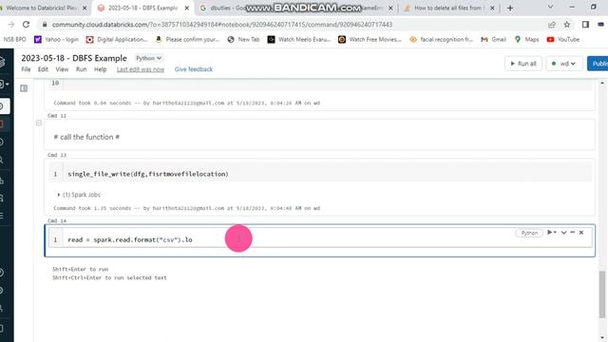Open the wd cluster dropdown
608x342 pixels.
click(x=564, y=64)
